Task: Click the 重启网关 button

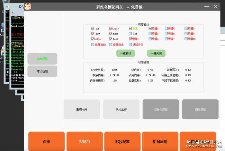Action: pos(81,109)
